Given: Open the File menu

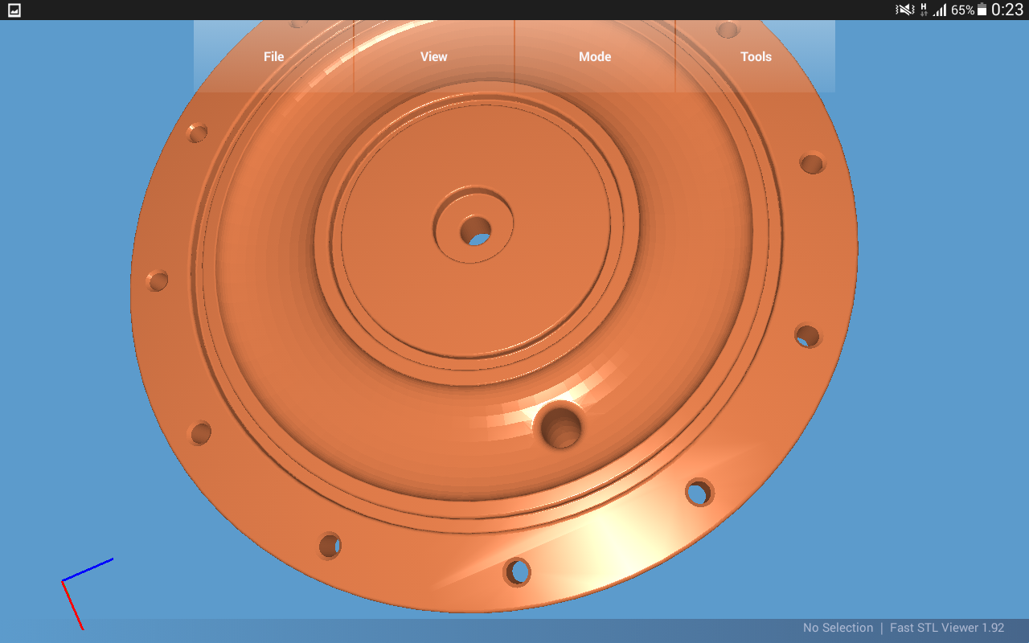Looking at the screenshot, I should (x=273, y=57).
